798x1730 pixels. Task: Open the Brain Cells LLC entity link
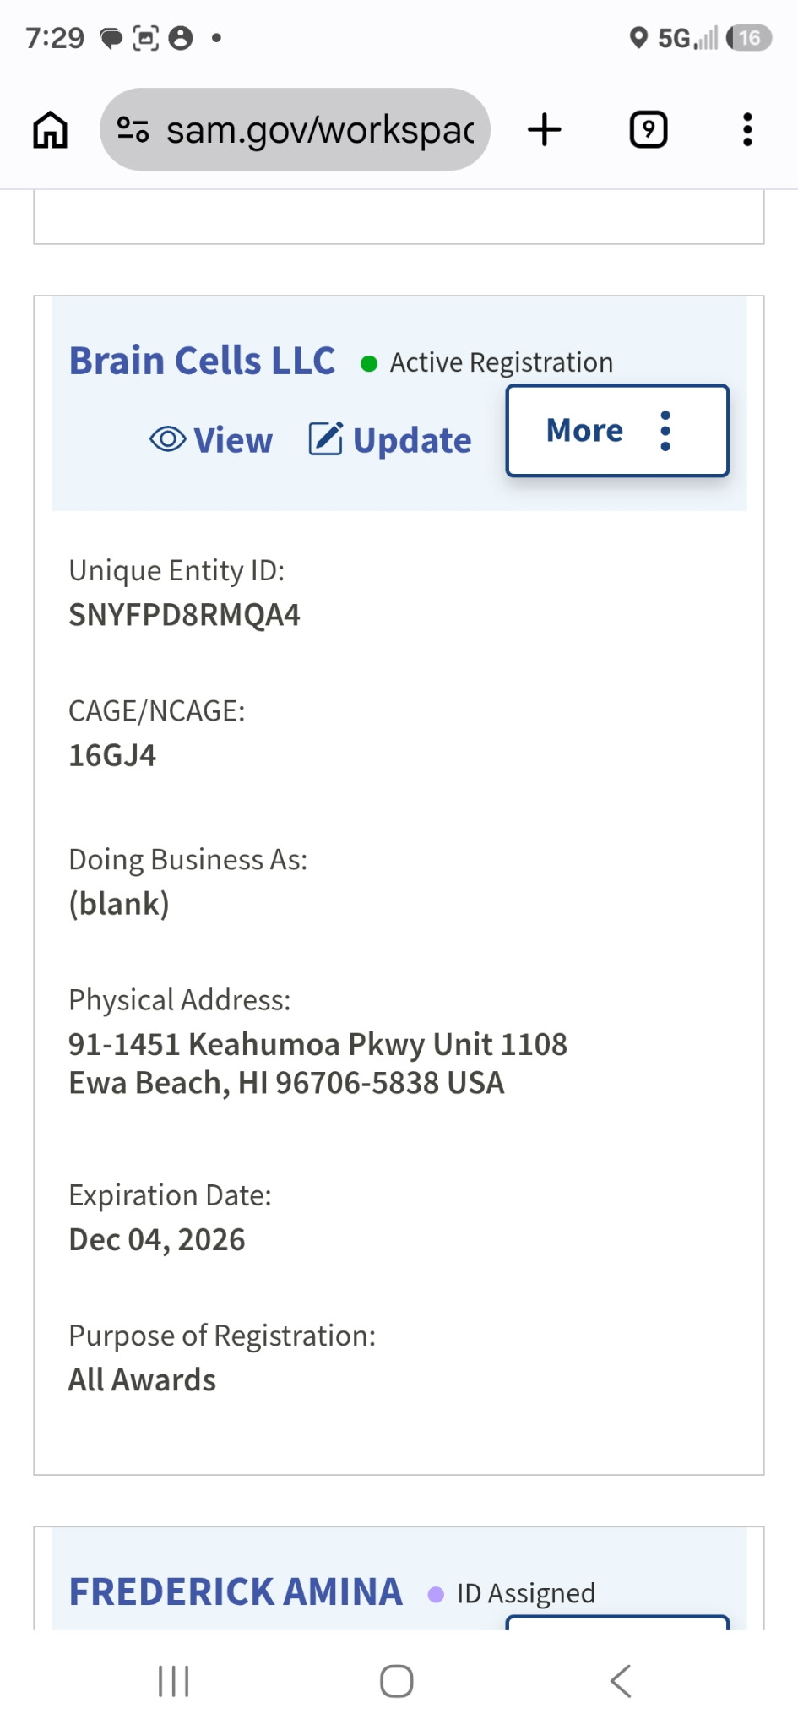202,361
